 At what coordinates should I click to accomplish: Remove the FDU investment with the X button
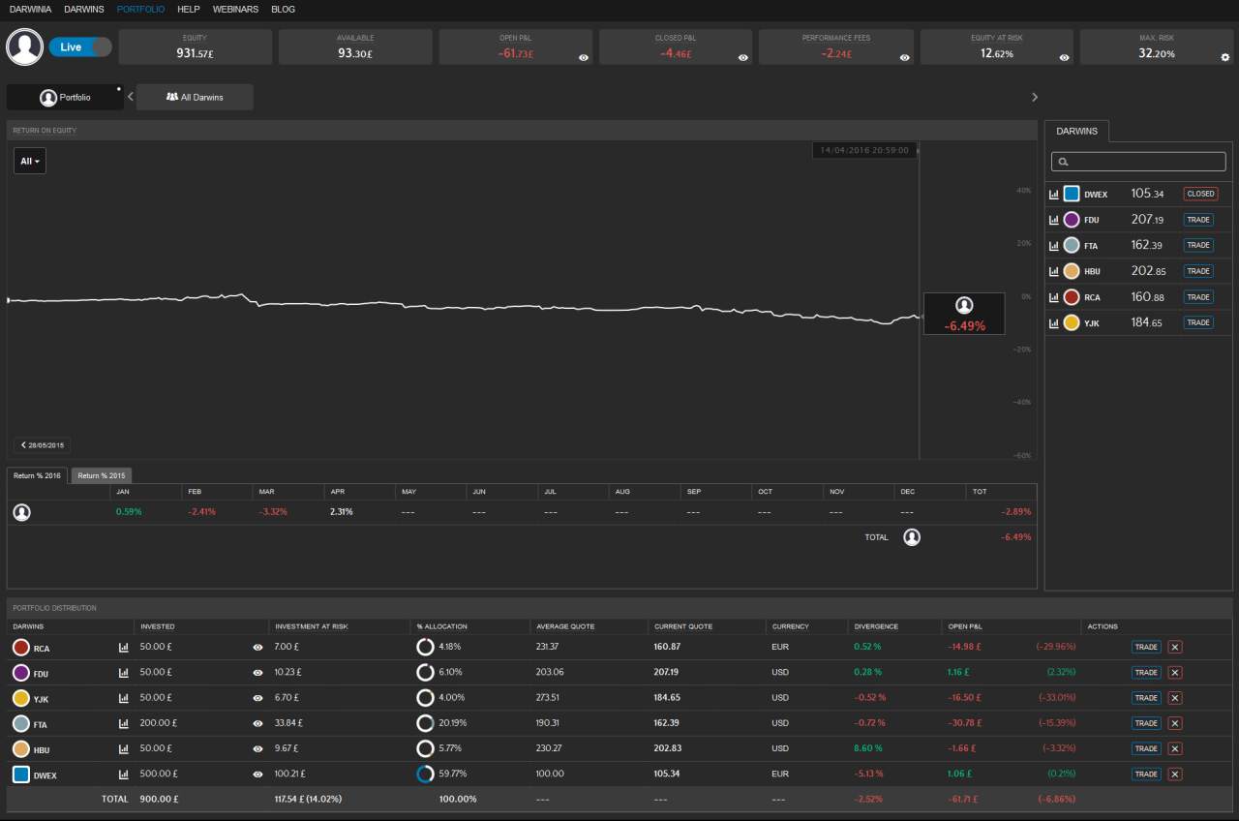[x=1175, y=672]
